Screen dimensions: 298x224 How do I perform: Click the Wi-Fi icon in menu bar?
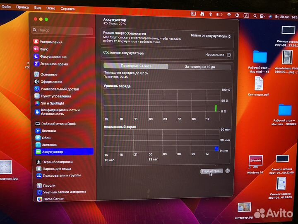[229, 15]
